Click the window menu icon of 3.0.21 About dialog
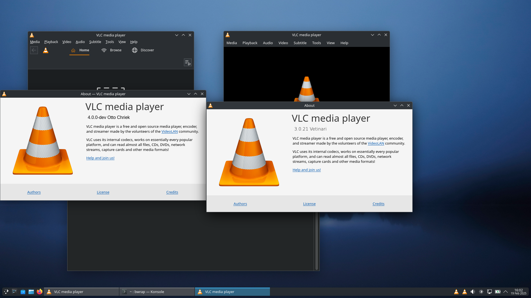Screen dimensions: 531x298 click(210, 106)
